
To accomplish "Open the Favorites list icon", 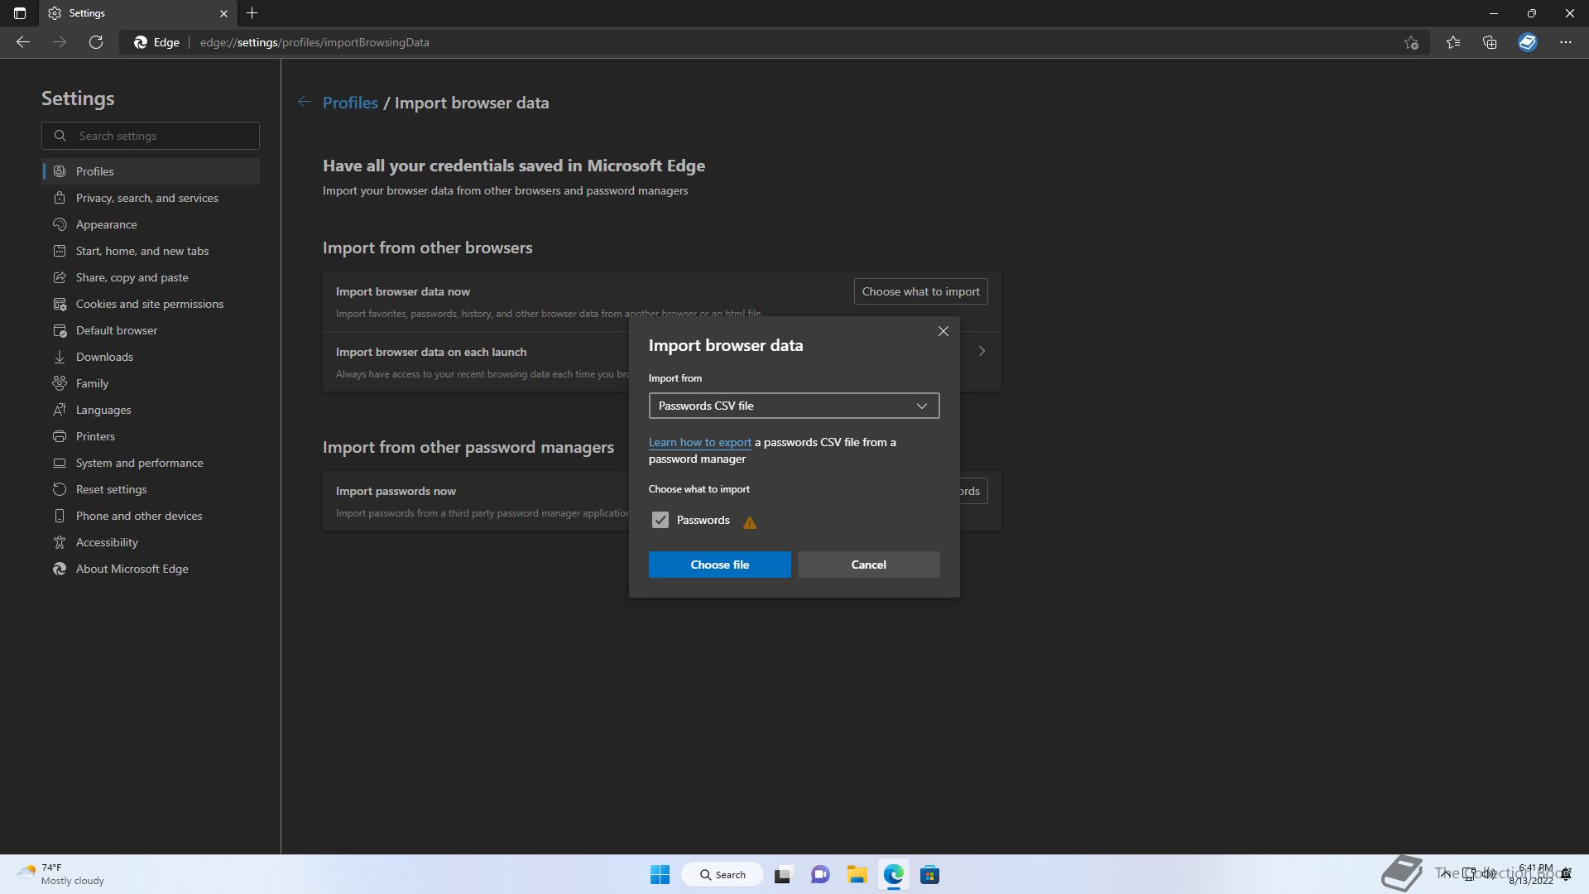I will coord(1453,42).
